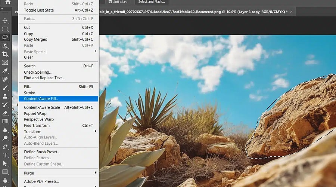Select the Move tool
336x187 pixels.
[5, 21]
